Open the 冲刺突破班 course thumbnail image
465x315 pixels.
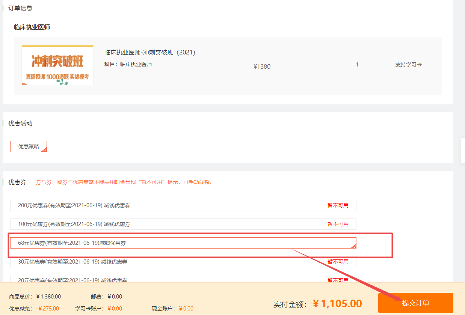(x=57, y=65)
